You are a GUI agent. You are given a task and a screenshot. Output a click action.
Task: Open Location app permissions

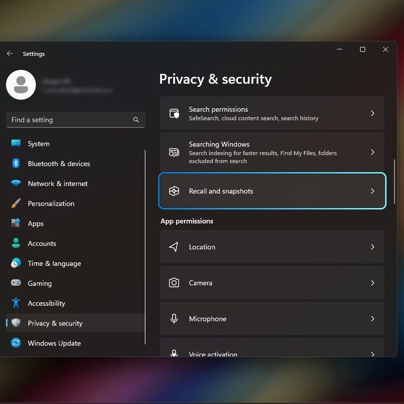coord(272,247)
